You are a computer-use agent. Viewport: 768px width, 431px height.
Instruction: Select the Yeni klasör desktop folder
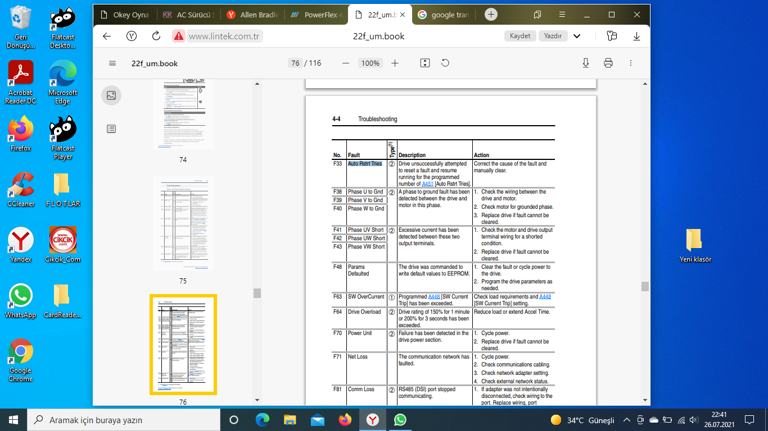tap(695, 245)
